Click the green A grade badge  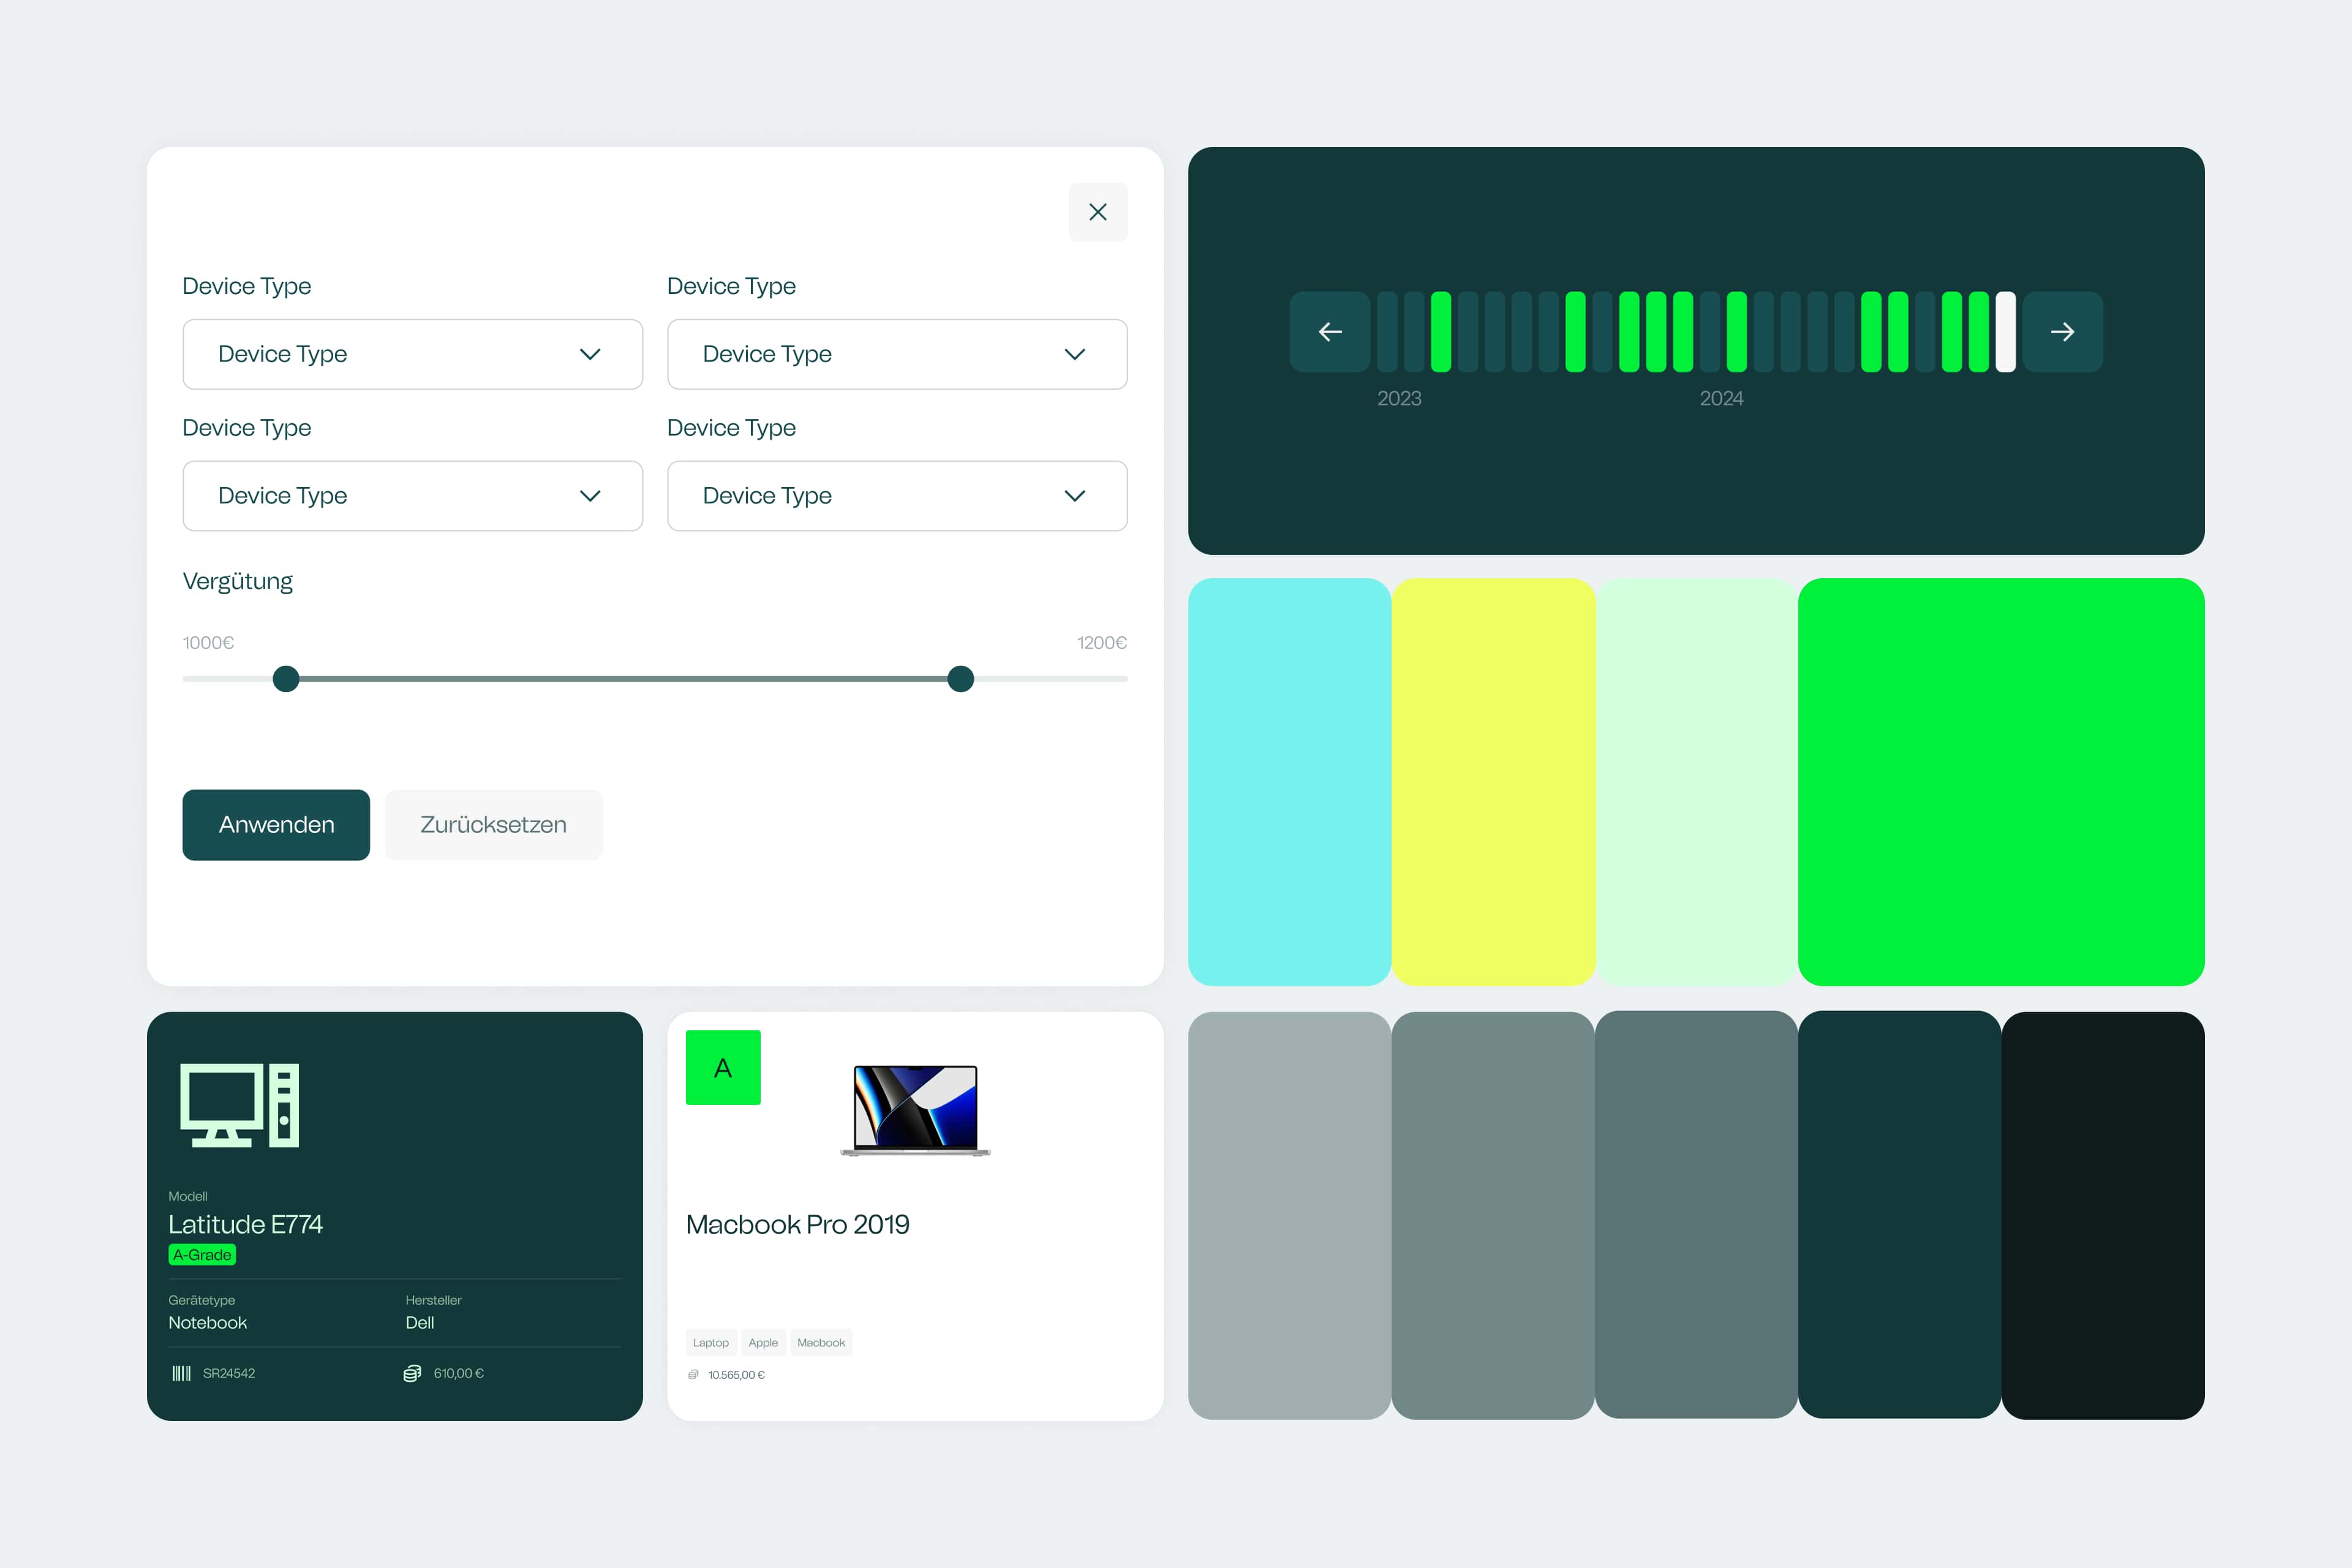[x=723, y=1068]
